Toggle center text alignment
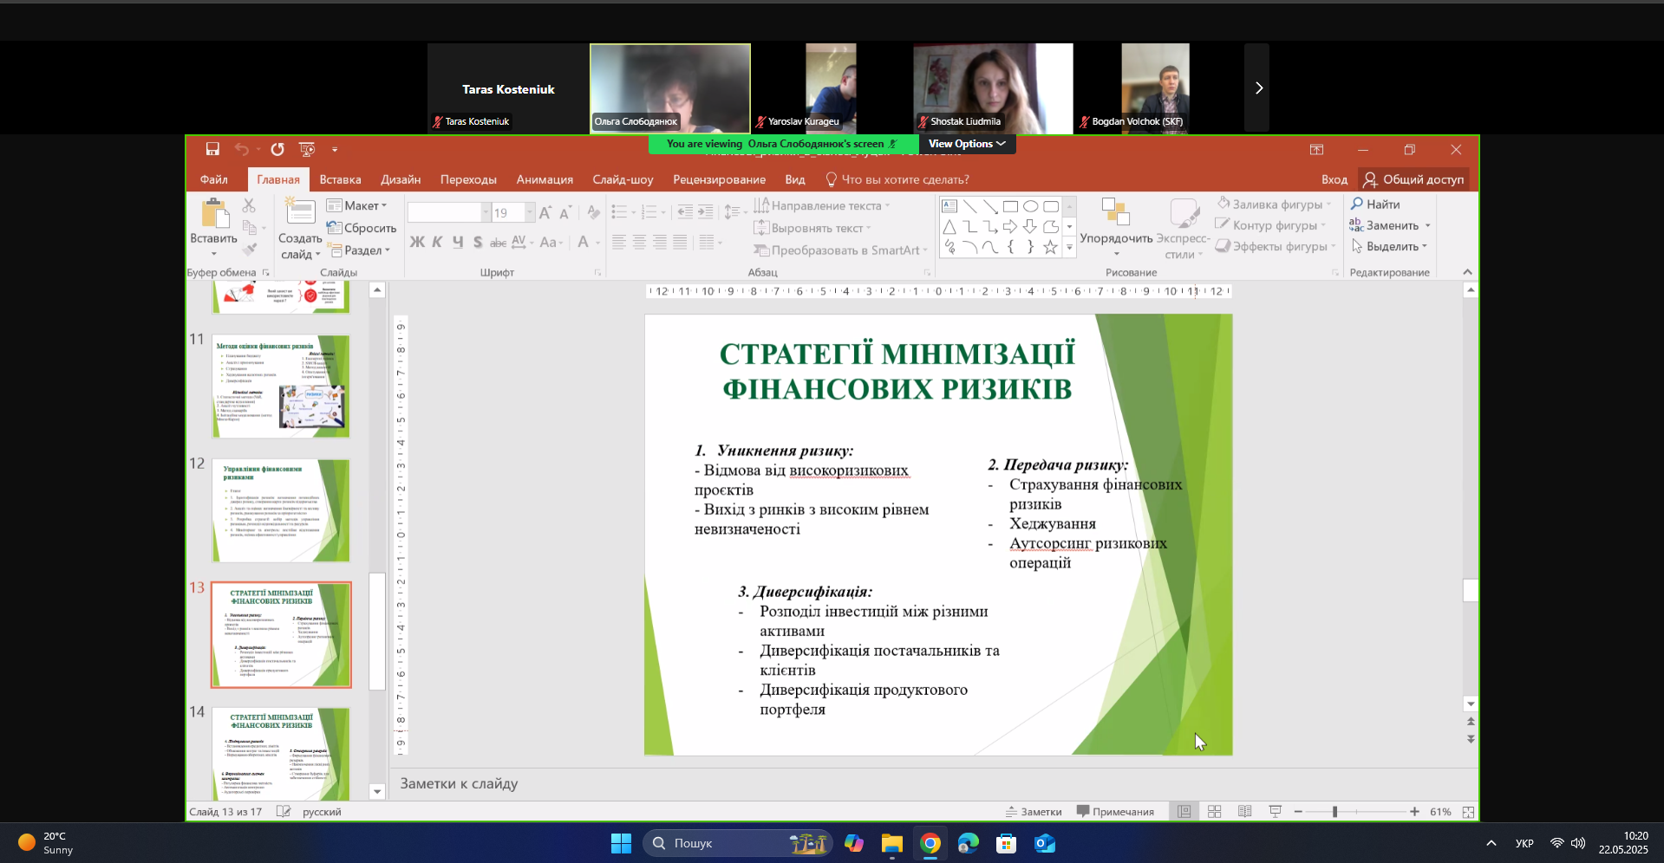Image resolution: width=1664 pixels, height=863 pixels. click(x=639, y=243)
